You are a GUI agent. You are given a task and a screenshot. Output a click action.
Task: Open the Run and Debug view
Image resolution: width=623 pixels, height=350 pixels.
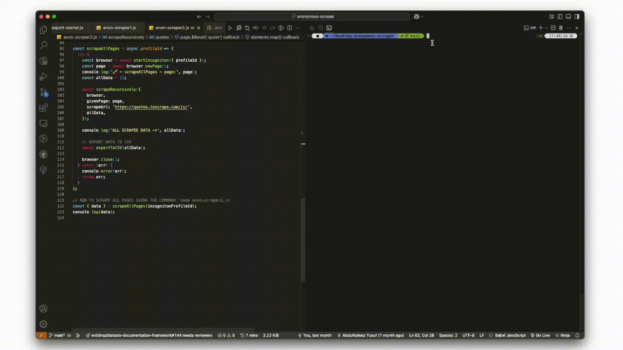(43, 76)
